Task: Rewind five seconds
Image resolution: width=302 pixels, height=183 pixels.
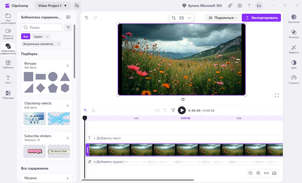Action: pyautogui.click(x=165, y=110)
